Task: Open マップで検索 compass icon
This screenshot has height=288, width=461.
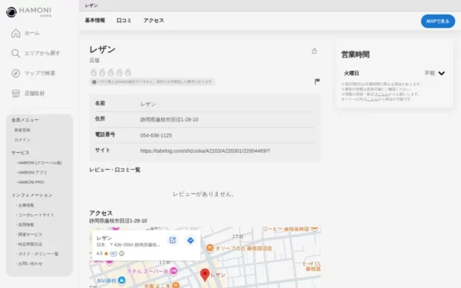Action: click(x=15, y=73)
